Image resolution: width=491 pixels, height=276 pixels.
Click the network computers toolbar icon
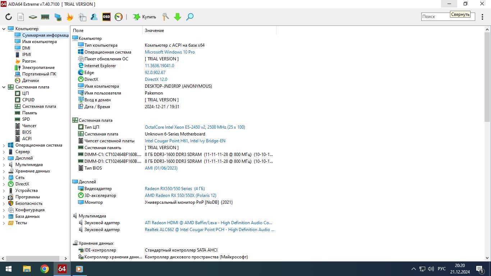(x=58, y=17)
